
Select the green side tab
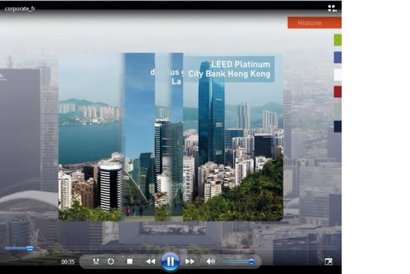(338, 40)
